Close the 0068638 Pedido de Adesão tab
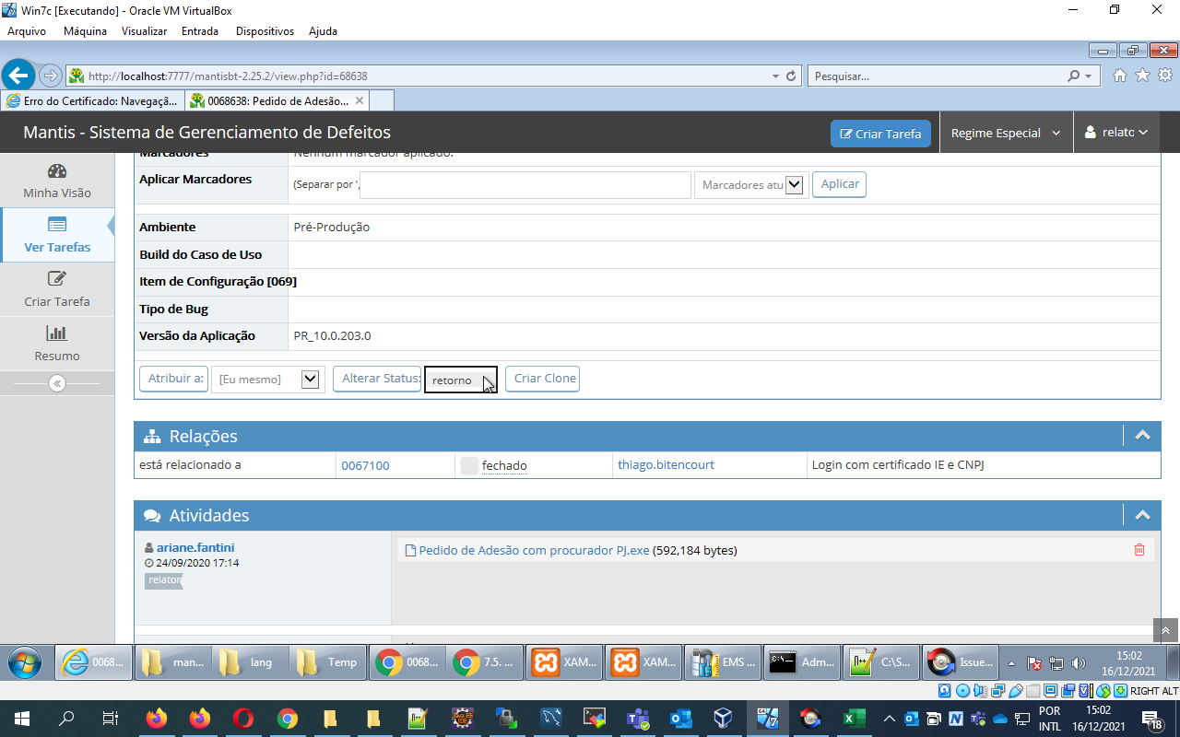 (360, 100)
